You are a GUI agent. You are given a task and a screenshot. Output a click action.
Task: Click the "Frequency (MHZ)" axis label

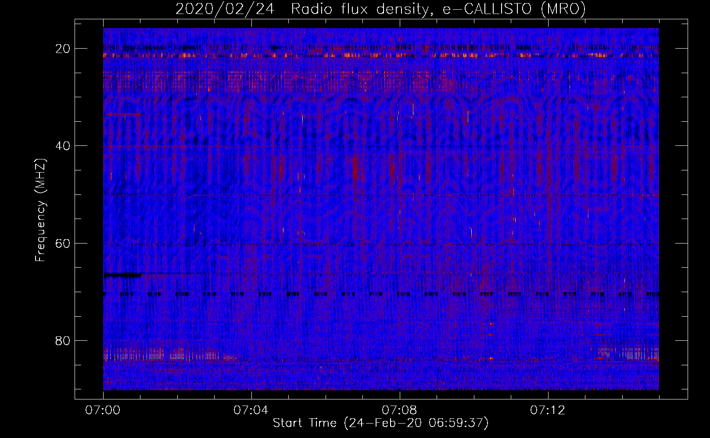pos(40,210)
